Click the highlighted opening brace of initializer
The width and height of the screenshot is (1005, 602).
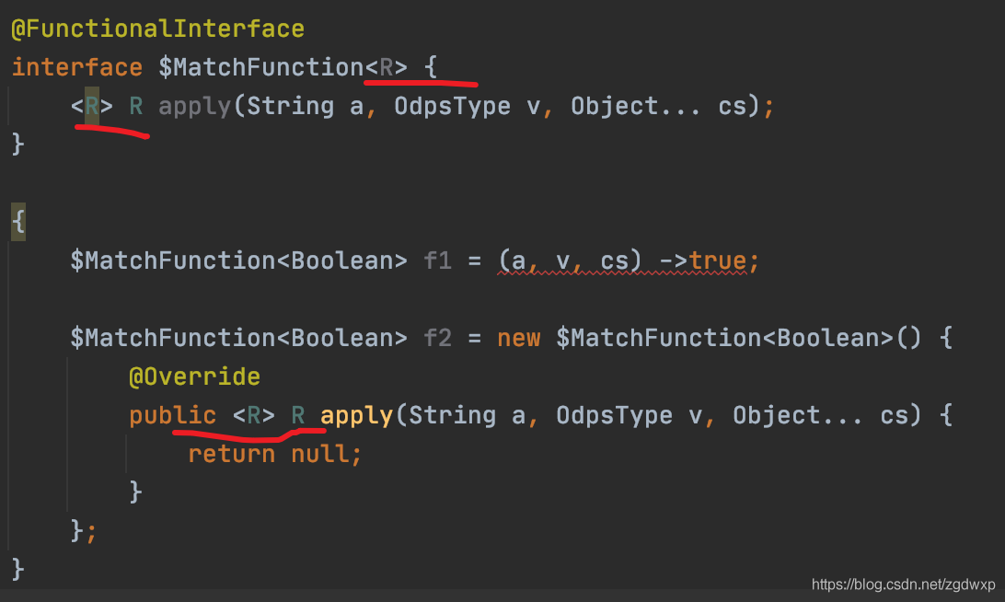click(x=18, y=222)
